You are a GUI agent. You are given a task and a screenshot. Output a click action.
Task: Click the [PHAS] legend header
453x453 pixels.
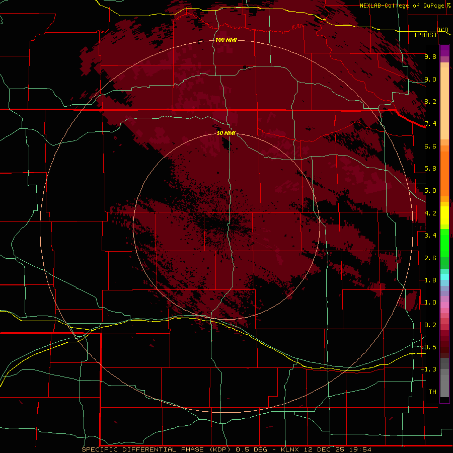coord(425,35)
